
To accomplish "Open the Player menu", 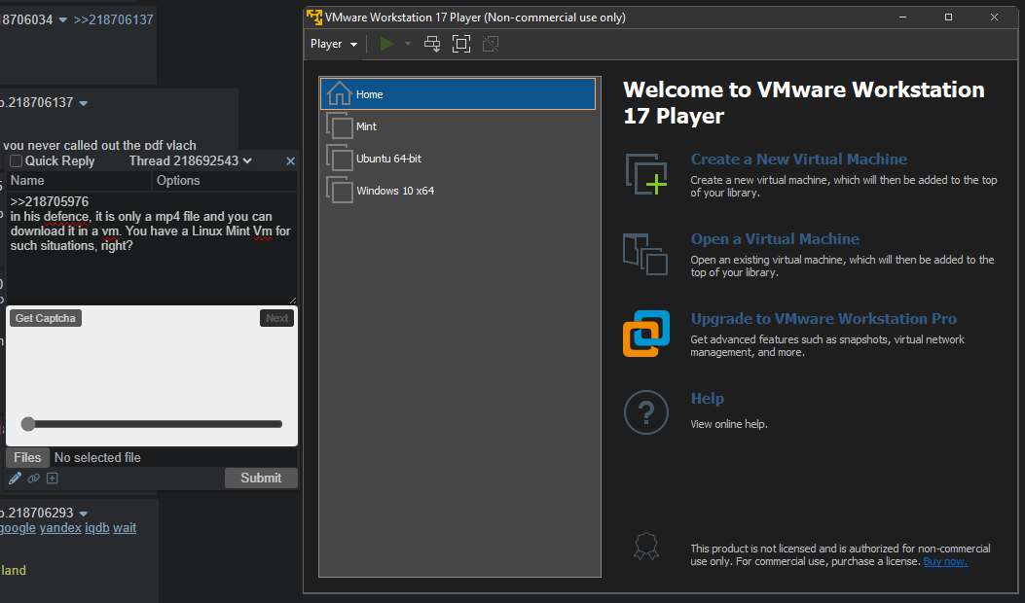I will (x=334, y=44).
